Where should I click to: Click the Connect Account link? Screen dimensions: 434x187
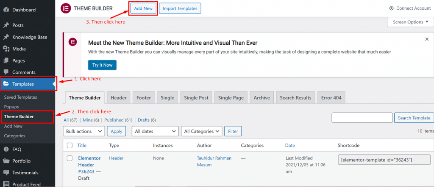[x=414, y=8]
